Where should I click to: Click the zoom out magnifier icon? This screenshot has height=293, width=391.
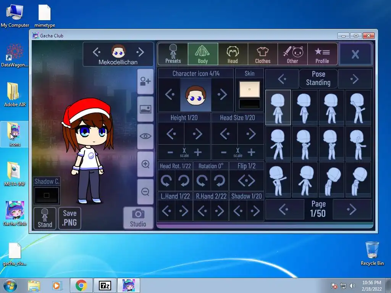pyautogui.click(x=145, y=192)
